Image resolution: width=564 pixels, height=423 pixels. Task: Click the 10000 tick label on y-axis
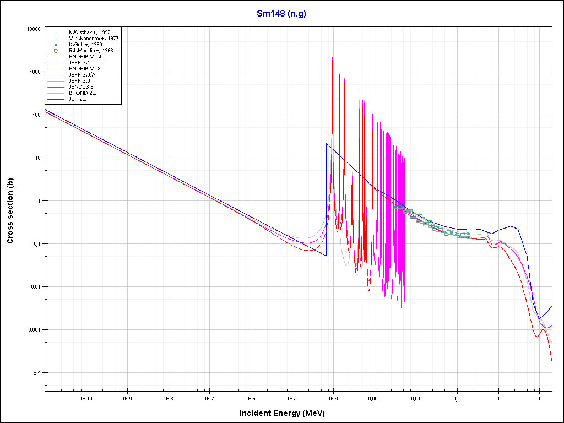click(x=34, y=29)
